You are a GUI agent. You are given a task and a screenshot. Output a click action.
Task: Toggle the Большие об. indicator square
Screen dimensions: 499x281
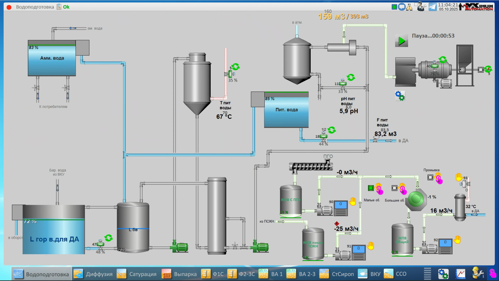(394, 188)
